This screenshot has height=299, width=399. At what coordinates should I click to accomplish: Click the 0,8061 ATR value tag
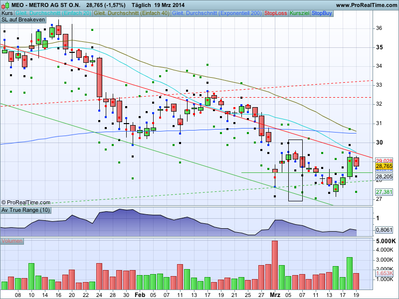(x=384, y=230)
